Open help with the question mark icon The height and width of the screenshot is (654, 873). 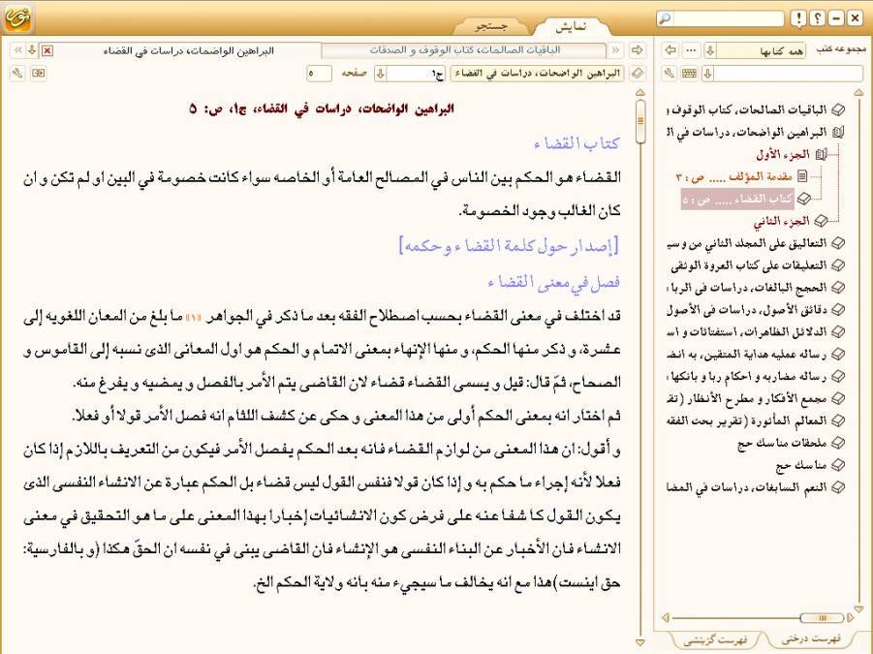pyautogui.click(x=817, y=18)
